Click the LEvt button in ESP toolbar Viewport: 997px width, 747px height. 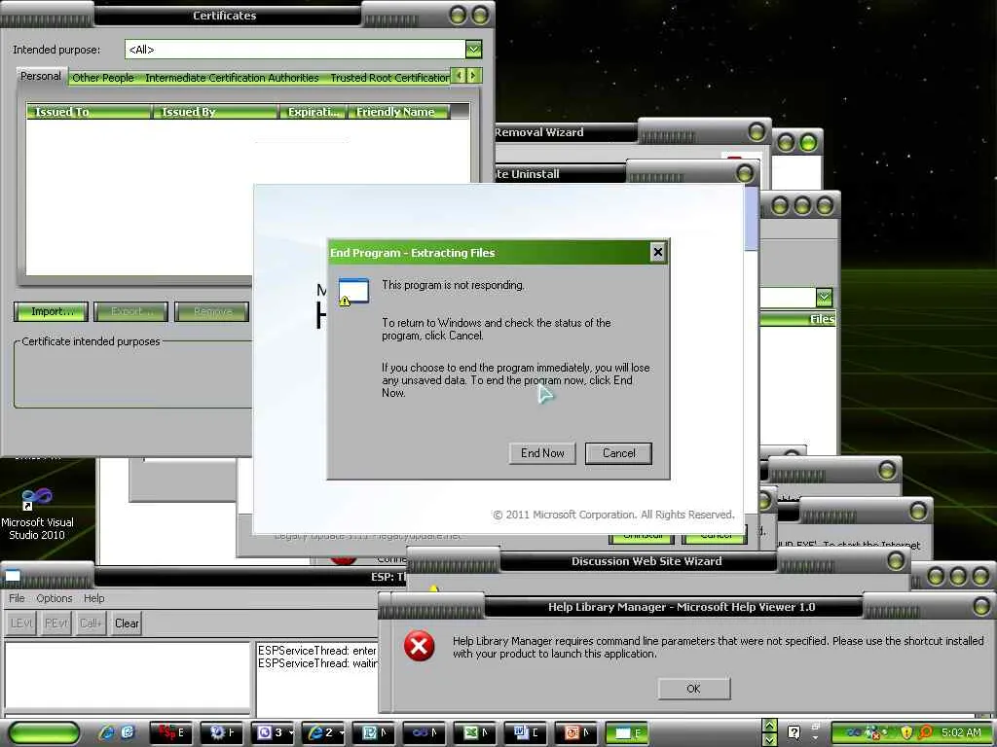(21, 623)
